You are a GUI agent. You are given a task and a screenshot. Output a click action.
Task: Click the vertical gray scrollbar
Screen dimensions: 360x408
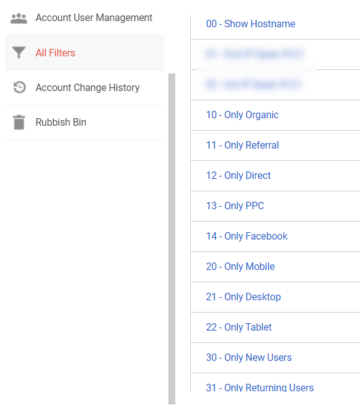[172, 239]
